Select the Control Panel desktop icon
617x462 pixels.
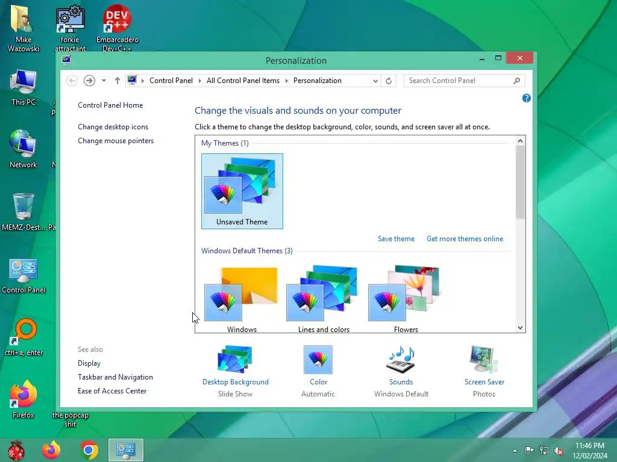pos(23,276)
